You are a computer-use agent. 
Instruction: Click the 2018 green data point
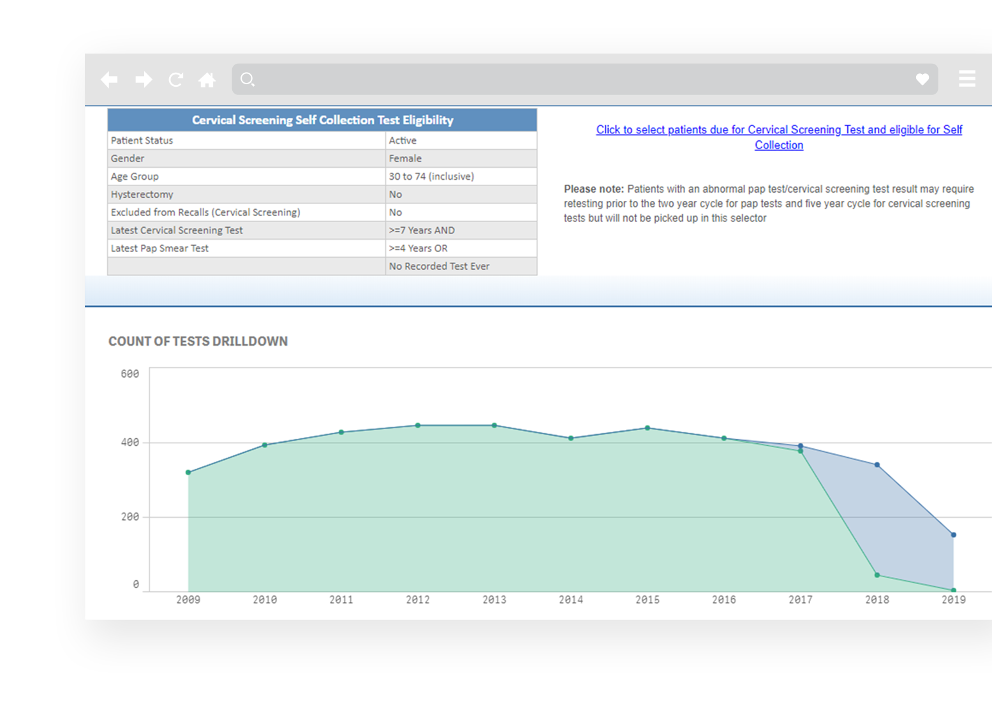point(877,575)
